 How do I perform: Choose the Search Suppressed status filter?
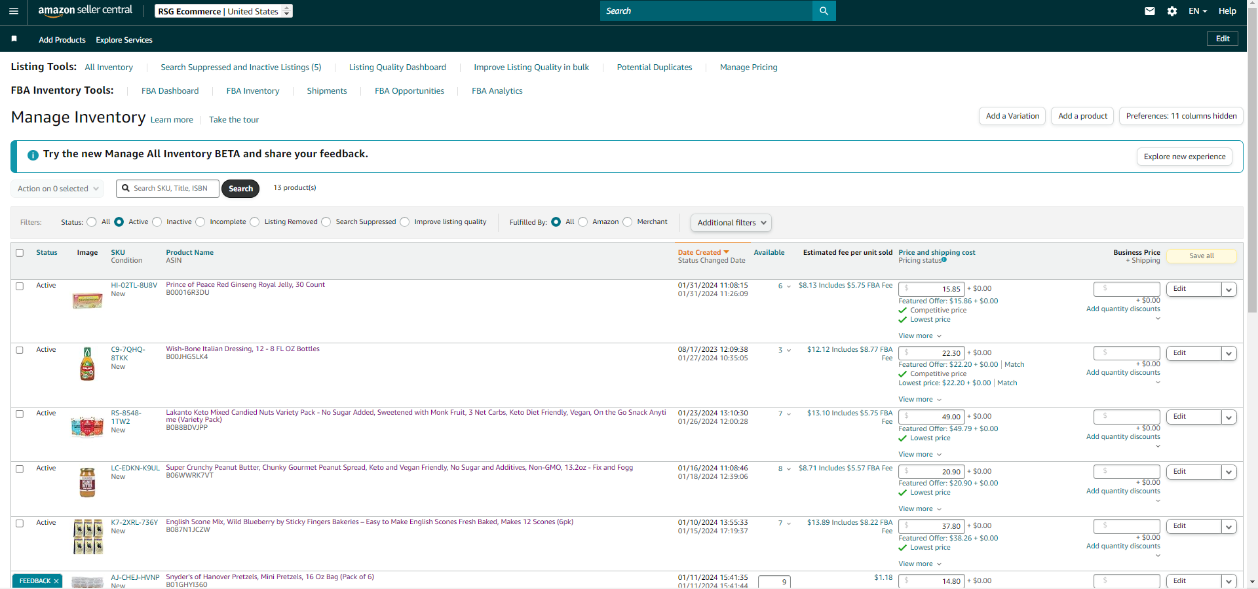coord(326,222)
